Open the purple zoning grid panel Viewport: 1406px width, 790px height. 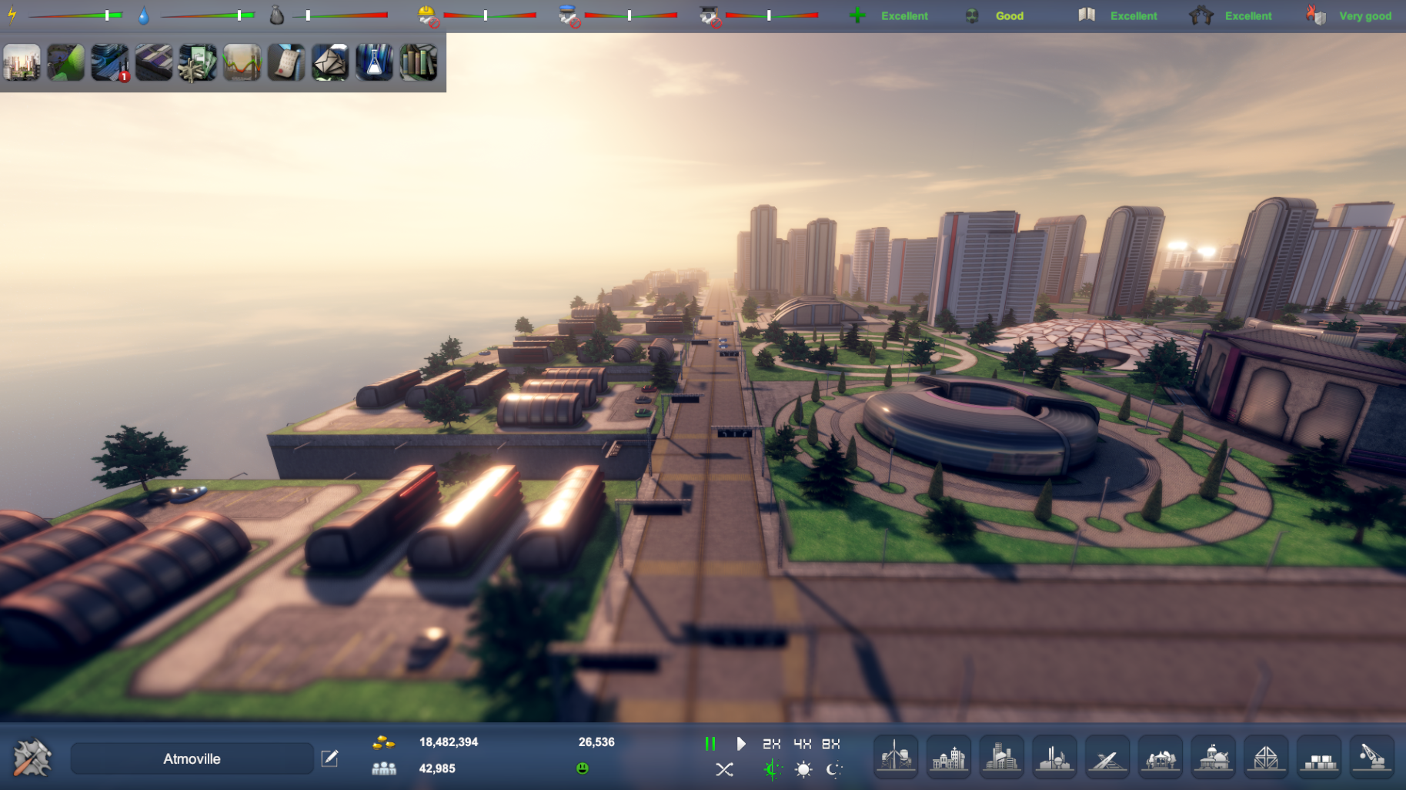point(154,62)
